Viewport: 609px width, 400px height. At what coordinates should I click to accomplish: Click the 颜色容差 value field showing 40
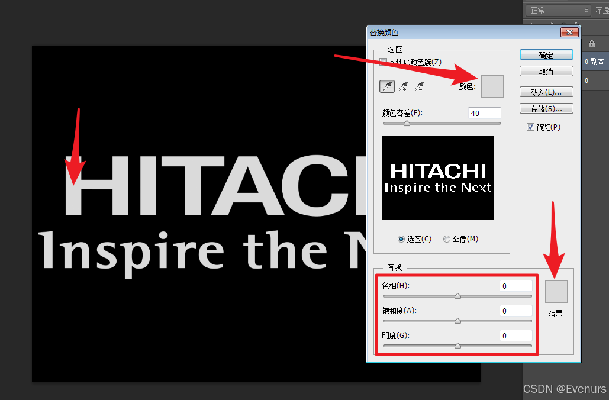[x=484, y=113]
